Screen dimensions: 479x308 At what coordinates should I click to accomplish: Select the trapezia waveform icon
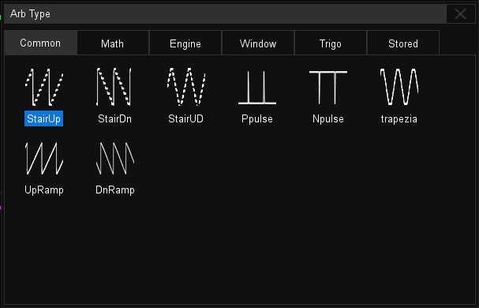tap(399, 87)
